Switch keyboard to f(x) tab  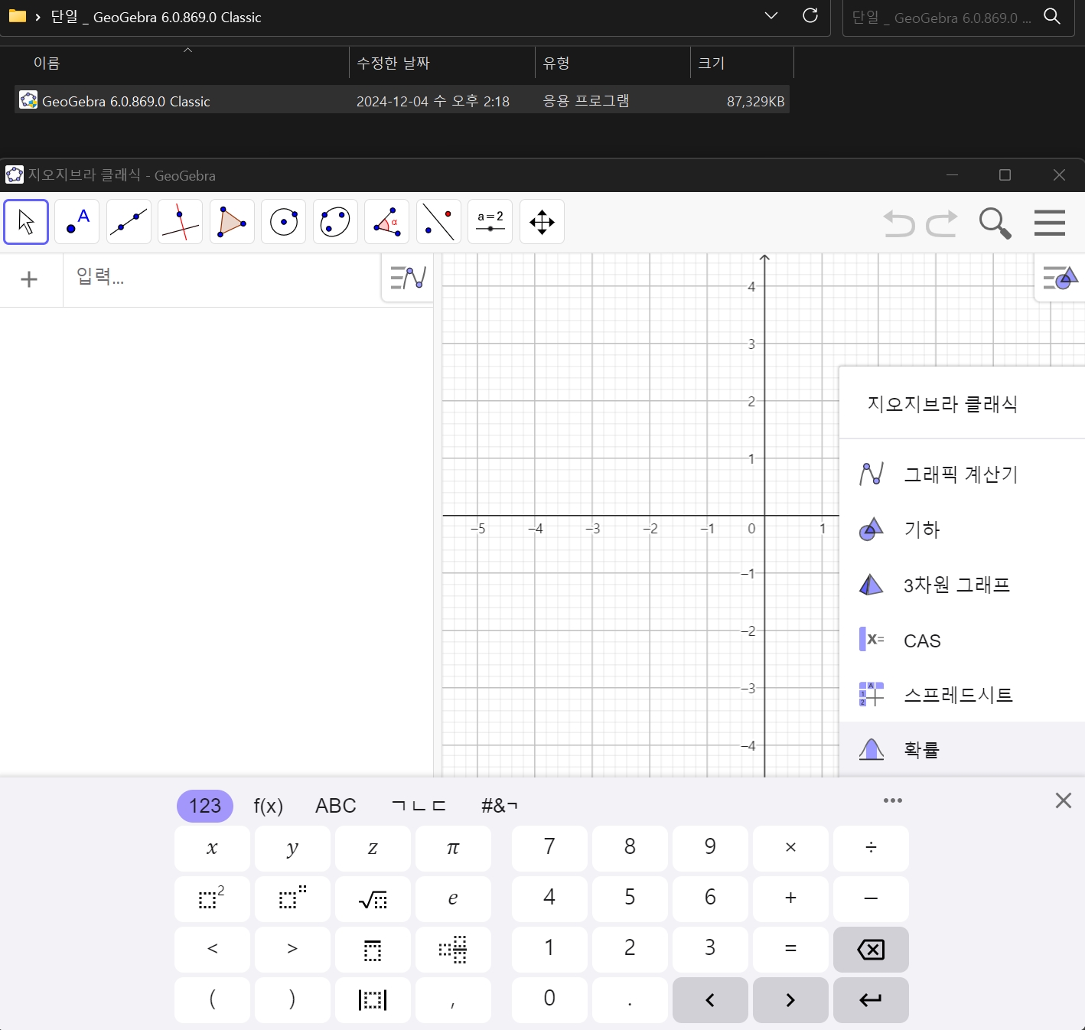coord(269,806)
